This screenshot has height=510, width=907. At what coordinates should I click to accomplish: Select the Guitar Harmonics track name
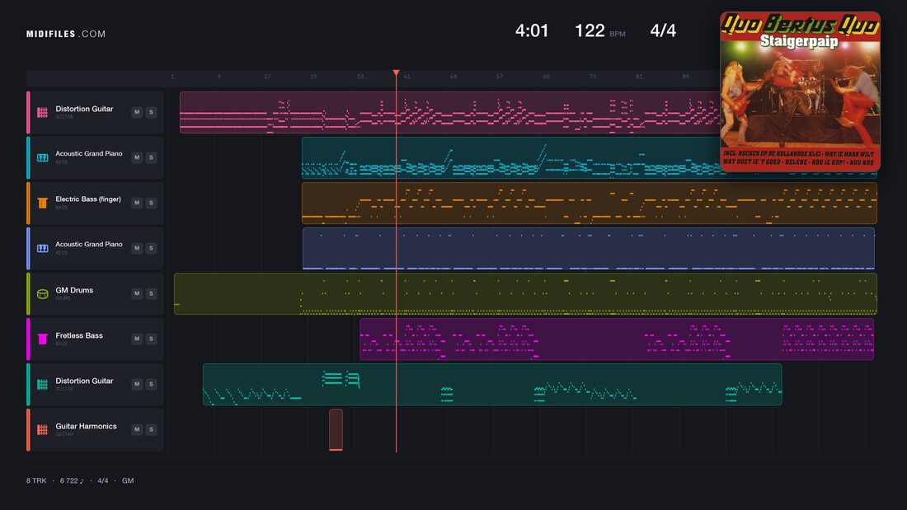point(87,426)
